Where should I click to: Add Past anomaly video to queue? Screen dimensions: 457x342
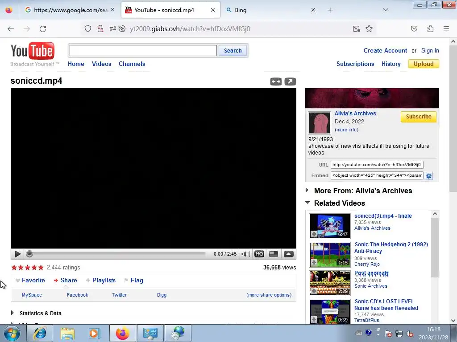click(x=314, y=291)
